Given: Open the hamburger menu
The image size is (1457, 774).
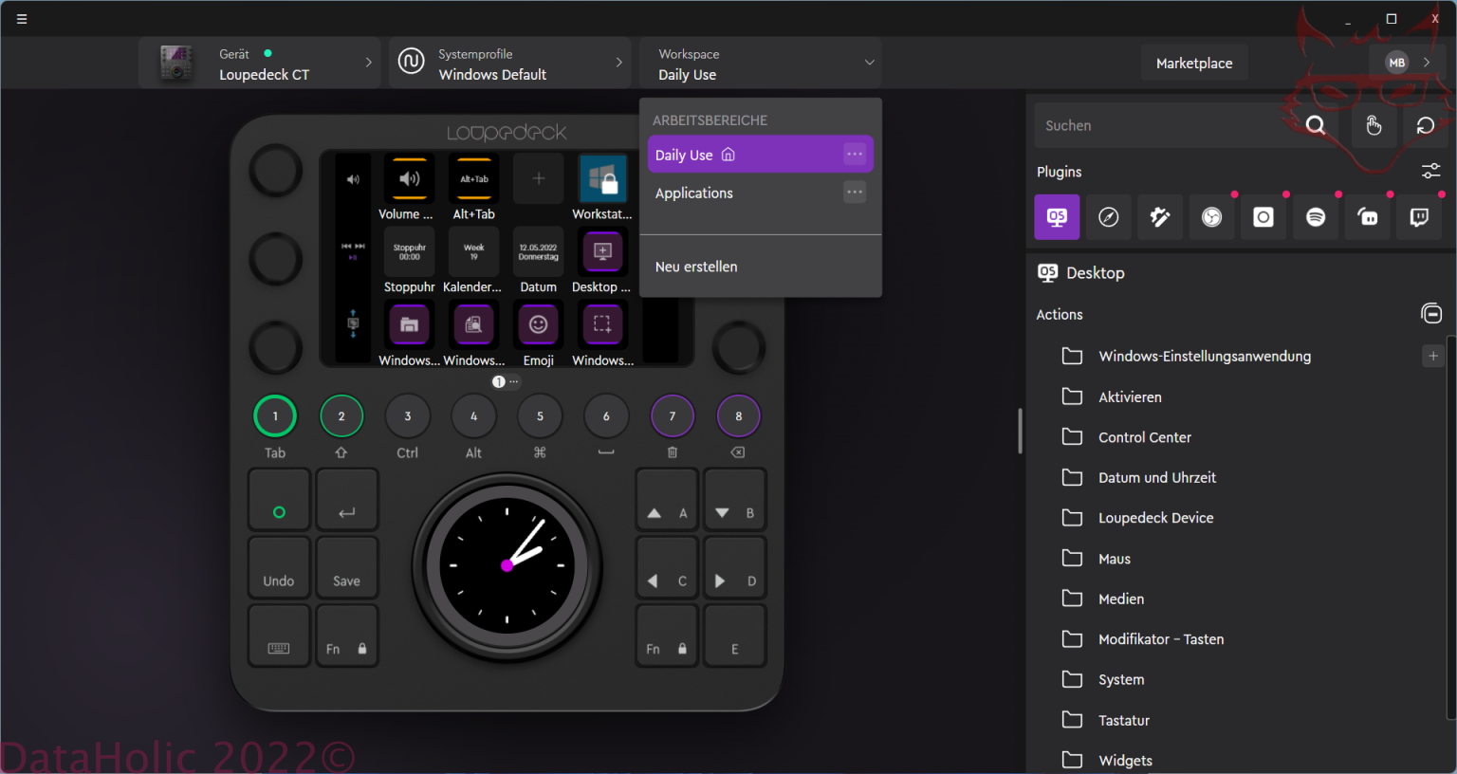Looking at the screenshot, I should pos(22,19).
